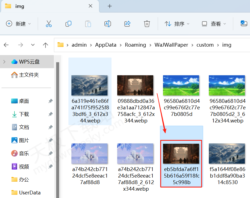Open the recent locations chevron beside back arrow
The width and height of the screenshot is (250, 198).
pyautogui.click(x=33, y=45)
